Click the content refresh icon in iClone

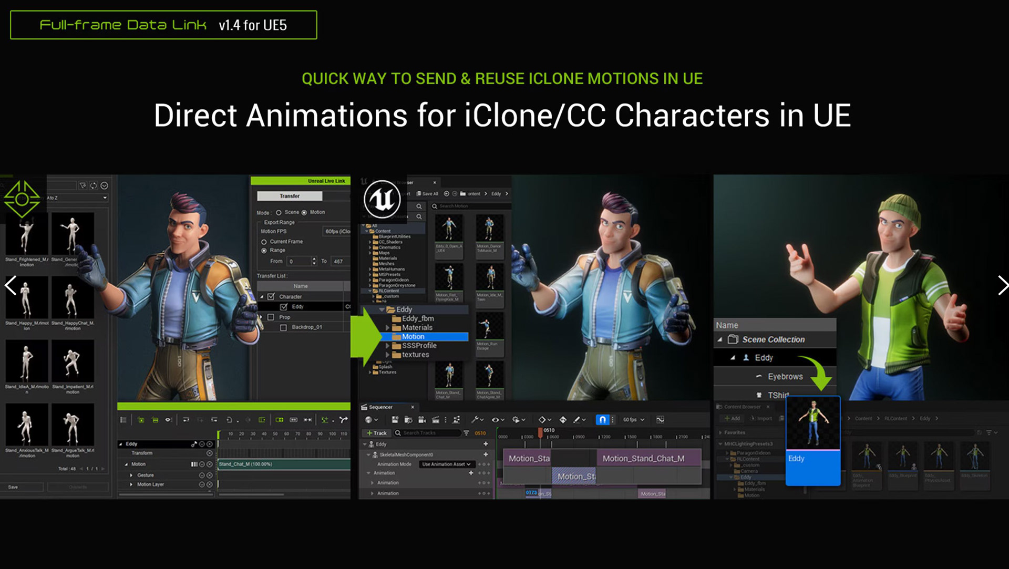(x=94, y=185)
